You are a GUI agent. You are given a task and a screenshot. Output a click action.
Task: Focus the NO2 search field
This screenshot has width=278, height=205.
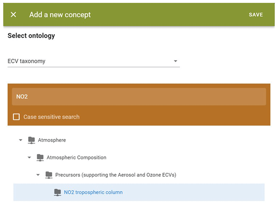click(139, 97)
